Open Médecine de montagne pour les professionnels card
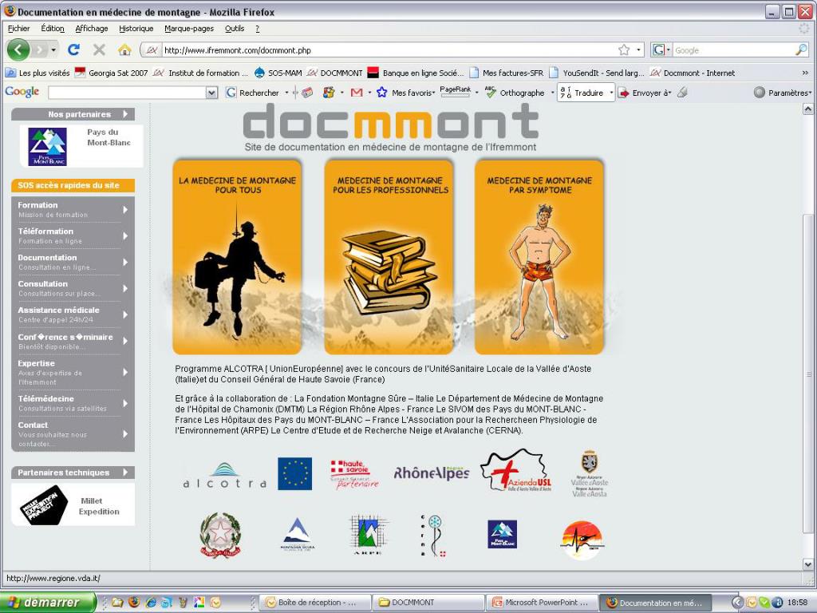The image size is (817, 613). click(389, 257)
